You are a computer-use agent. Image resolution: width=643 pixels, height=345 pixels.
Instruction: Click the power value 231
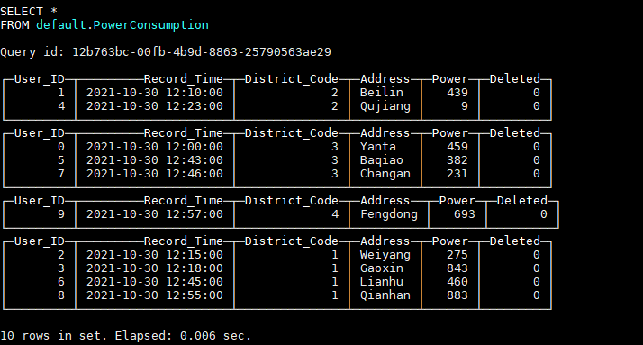tap(457, 174)
